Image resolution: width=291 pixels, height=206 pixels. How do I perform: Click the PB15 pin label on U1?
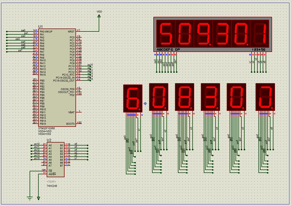click(x=43, y=124)
